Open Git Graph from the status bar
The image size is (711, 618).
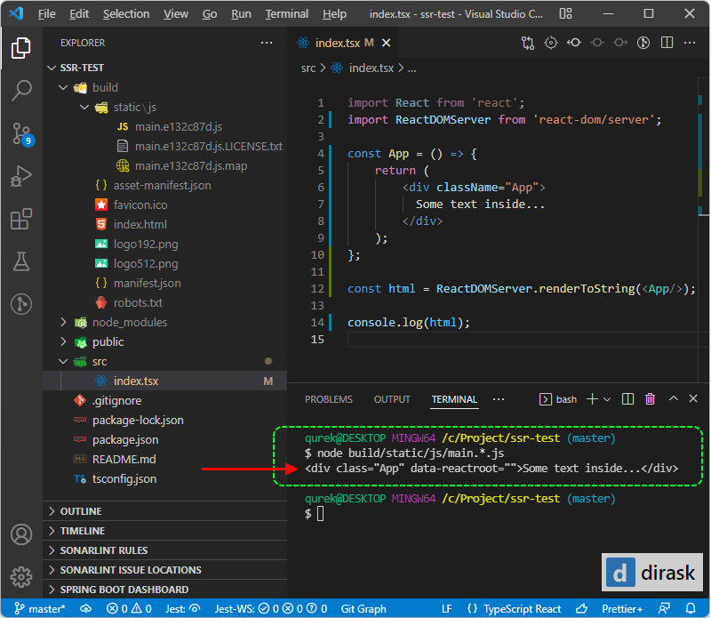coord(363,608)
